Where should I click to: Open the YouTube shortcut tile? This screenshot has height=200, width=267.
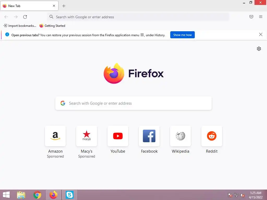coord(118,136)
